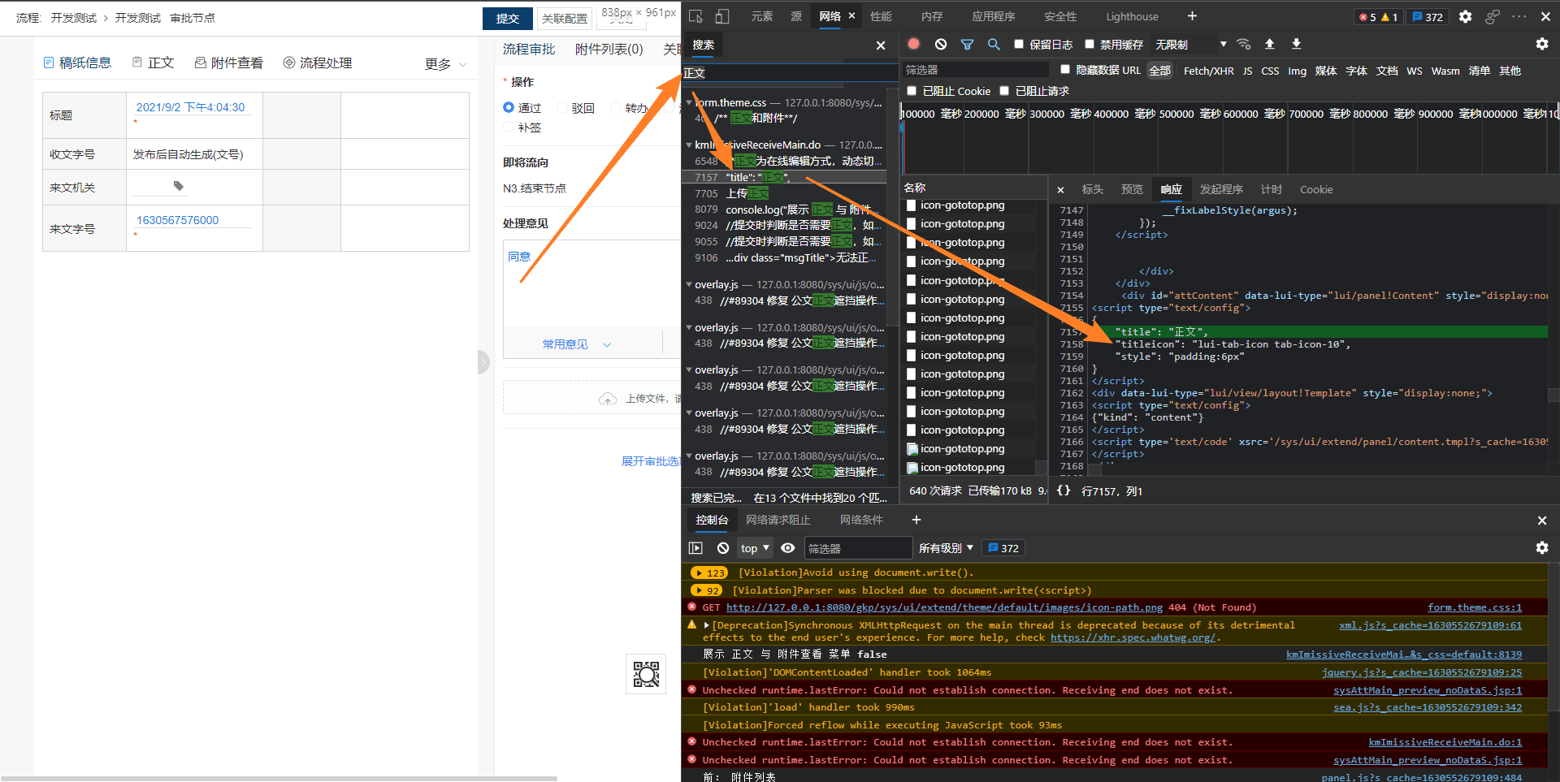Check the 隐藏数据 URL checkbox
The height and width of the screenshot is (782, 1560).
(x=1064, y=70)
